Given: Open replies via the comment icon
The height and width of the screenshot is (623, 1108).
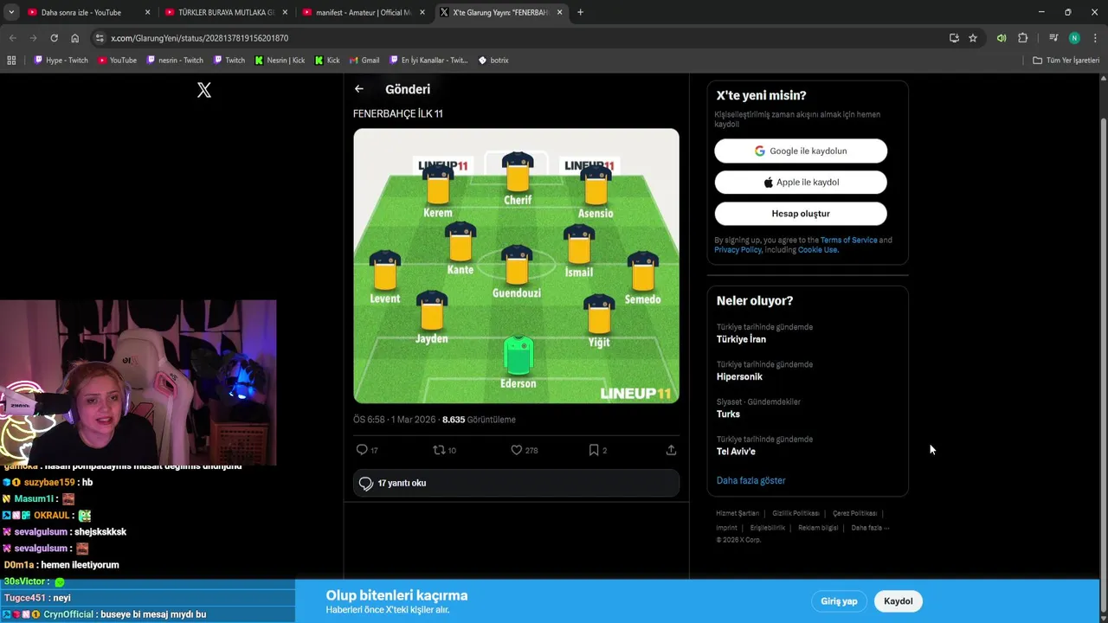Looking at the screenshot, I should coord(362,450).
